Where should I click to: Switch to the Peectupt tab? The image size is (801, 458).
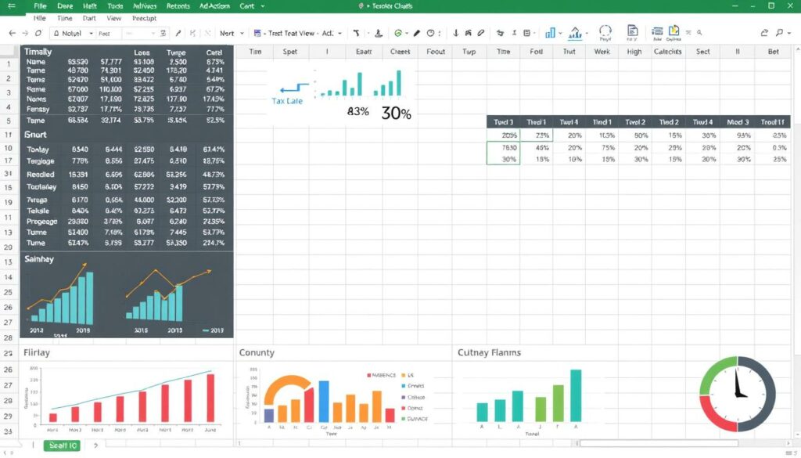[x=144, y=19]
